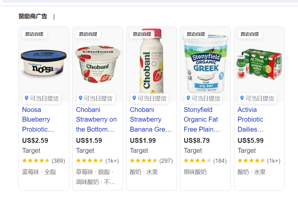Click the 路边自提 badge on the Activia card
Viewport: 298px width, 200px height.
250,34
